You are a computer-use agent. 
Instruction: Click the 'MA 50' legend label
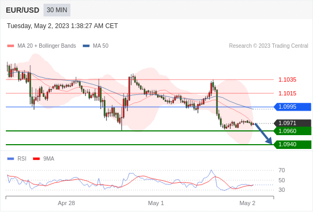point(101,46)
